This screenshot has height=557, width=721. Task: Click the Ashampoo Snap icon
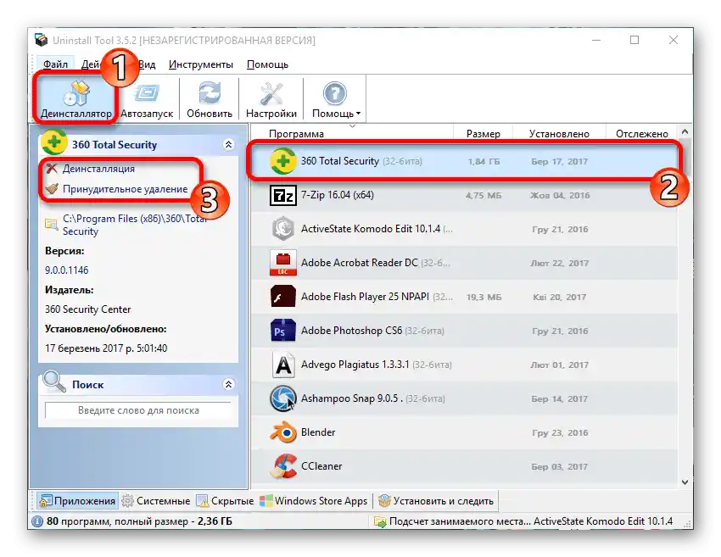click(x=282, y=398)
